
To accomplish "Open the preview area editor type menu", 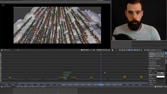I will 2,50.
